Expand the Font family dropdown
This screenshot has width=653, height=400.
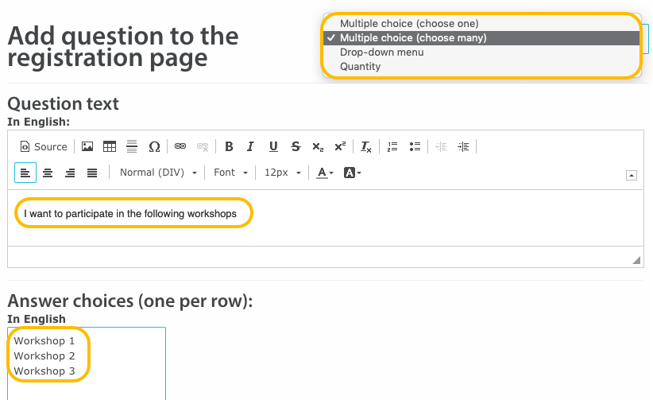230,173
